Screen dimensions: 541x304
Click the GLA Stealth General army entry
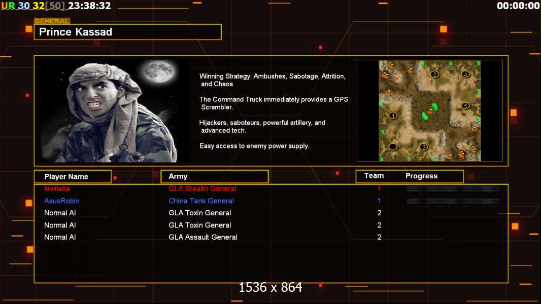pos(202,188)
